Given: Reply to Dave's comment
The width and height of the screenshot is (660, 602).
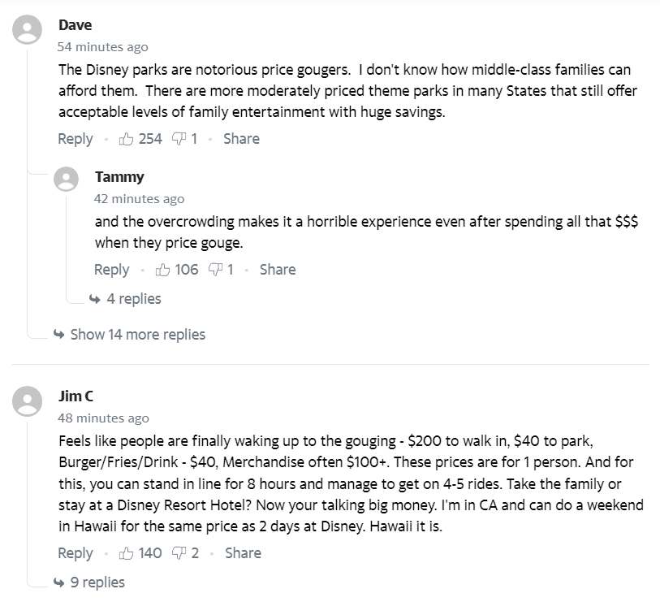Looking at the screenshot, I should pyautogui.click(x=75, y=139).
